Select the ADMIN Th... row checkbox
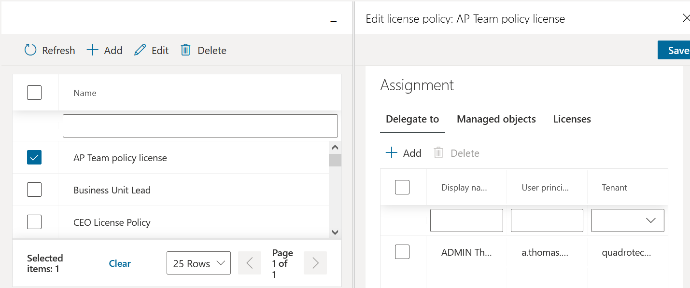The image size is (690, 288). (402, 252)
